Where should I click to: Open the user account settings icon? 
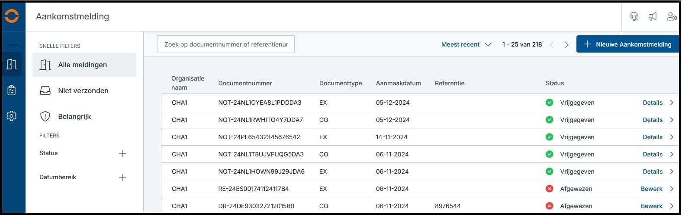tap(672, 16)
